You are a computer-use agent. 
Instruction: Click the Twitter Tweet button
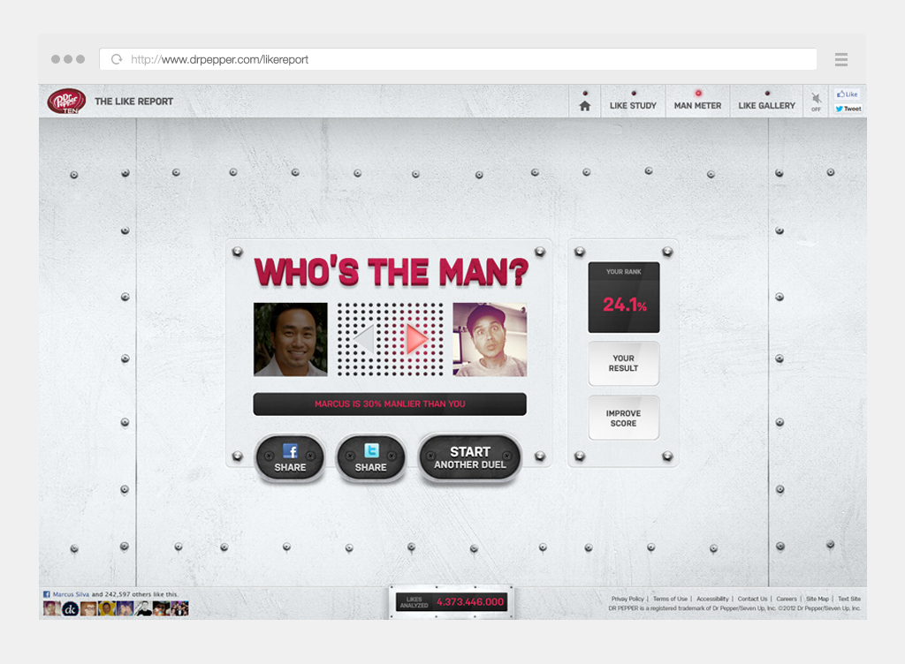[848, 109]
